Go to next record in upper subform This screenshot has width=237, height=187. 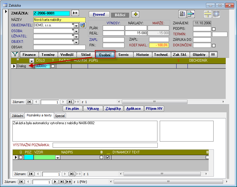[x=63, y=102]
